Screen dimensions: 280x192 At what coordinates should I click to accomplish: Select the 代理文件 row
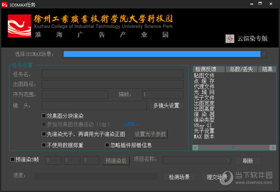click(x=204, y=87)
